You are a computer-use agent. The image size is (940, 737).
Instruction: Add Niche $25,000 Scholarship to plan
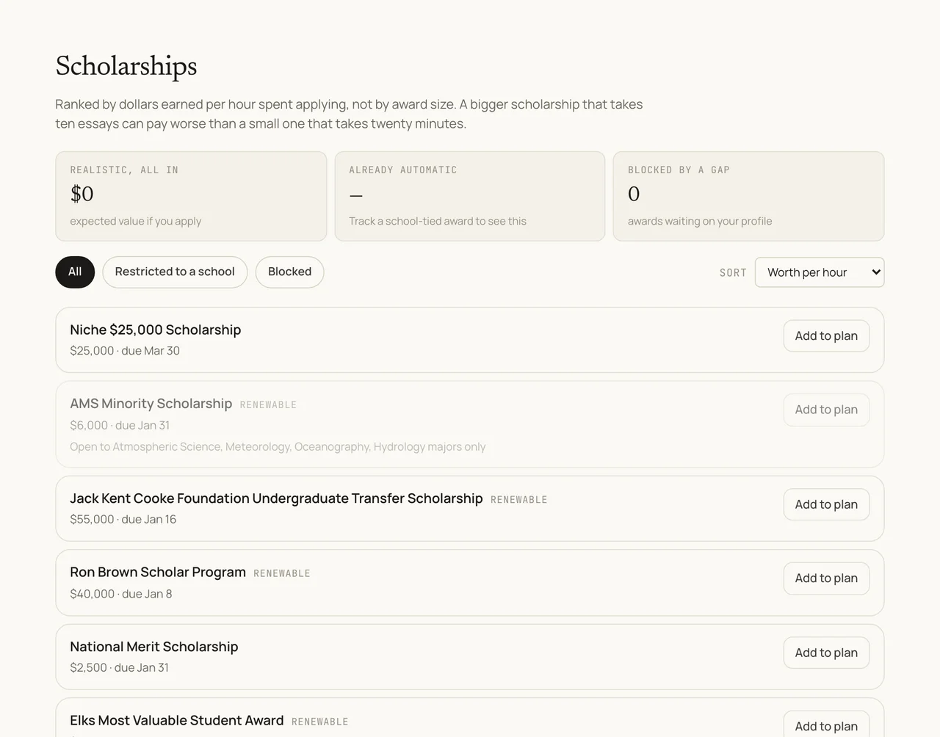[826, 336]
